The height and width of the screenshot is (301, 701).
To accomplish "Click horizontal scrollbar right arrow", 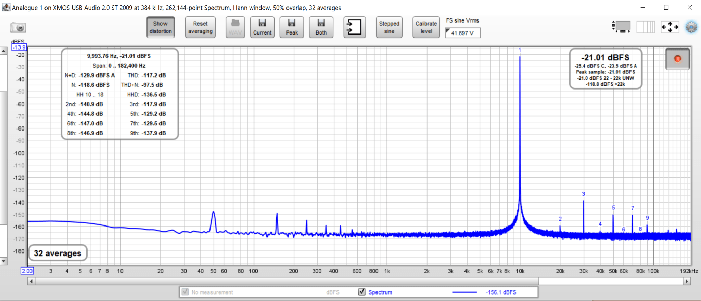I will click(687, 281).
